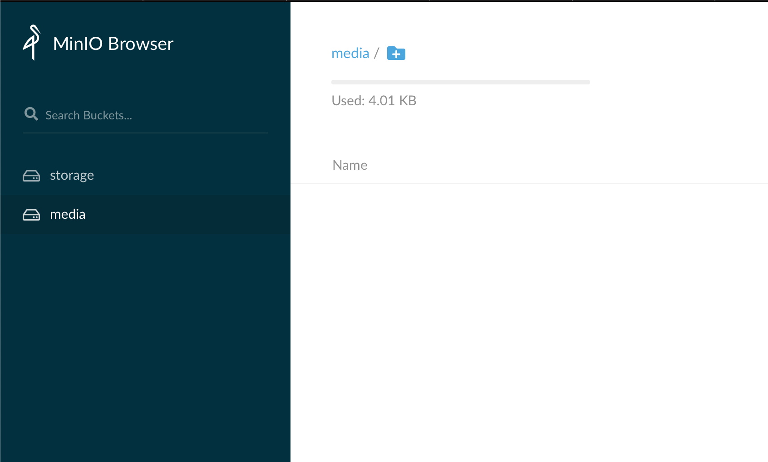Click the media bucket drive icon
Viewport: 768px width, 462px height.
(31, 215)
